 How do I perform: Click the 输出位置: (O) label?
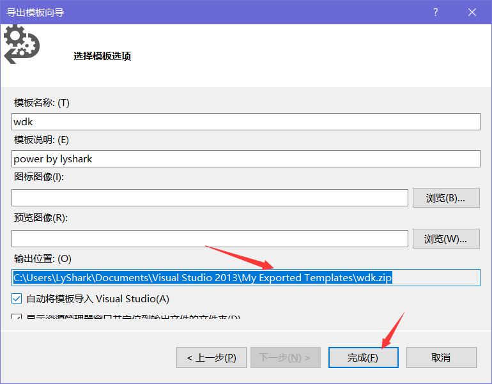pyautogui.click(x=43, y=259)
